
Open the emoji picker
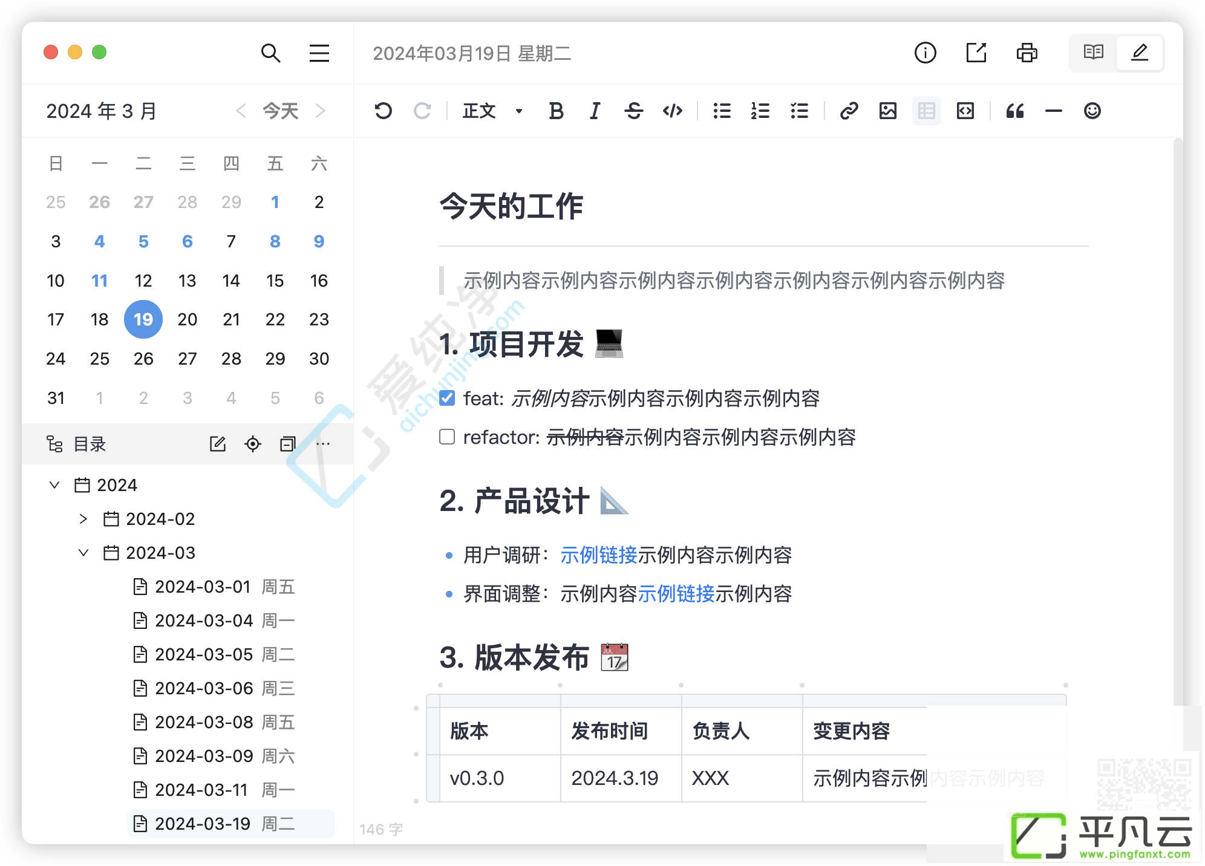pyautogui.click(x=1092, y=111)
